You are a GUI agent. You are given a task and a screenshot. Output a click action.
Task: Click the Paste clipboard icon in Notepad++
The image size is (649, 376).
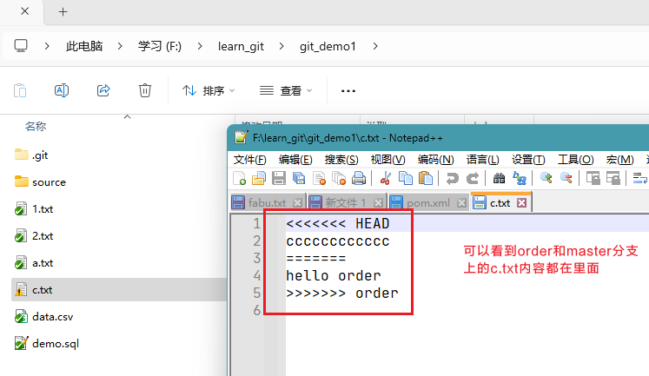click(425, 178)
